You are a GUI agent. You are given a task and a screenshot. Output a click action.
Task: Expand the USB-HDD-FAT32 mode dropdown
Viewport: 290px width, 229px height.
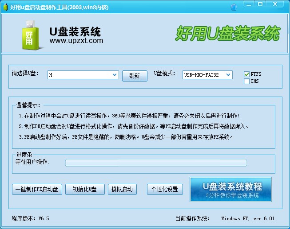click(228, 75)
